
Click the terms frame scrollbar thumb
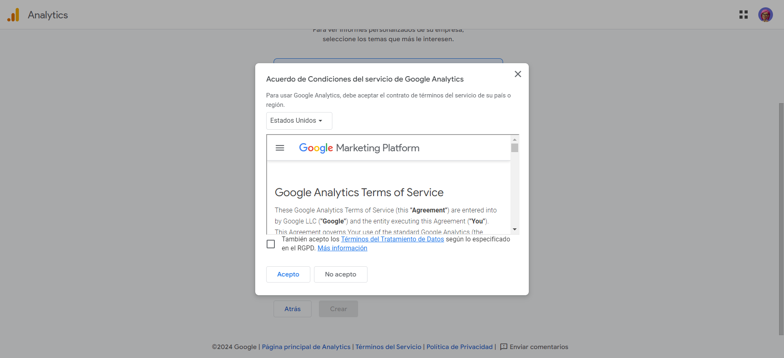coord(514,148)
